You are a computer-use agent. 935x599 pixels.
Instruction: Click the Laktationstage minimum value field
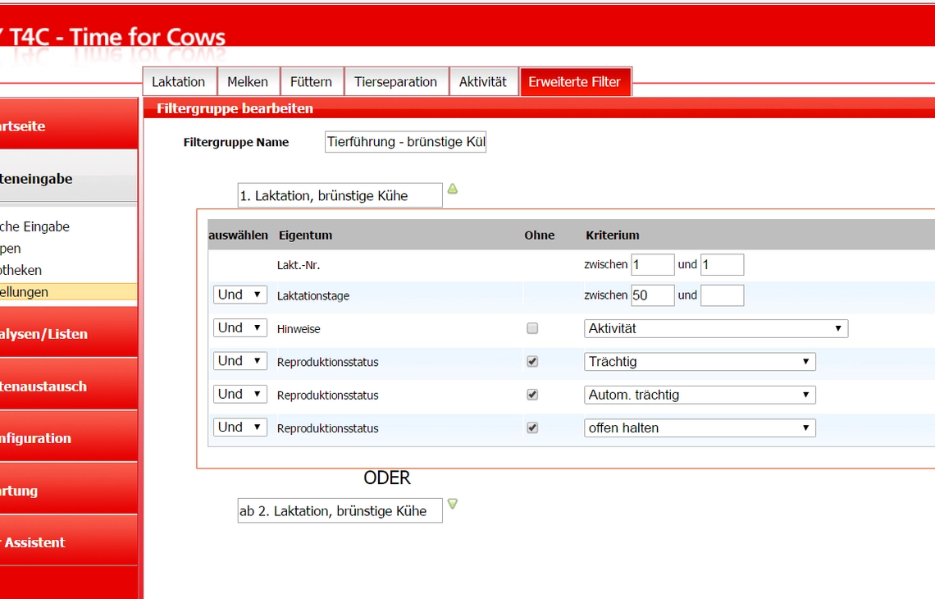652,295
